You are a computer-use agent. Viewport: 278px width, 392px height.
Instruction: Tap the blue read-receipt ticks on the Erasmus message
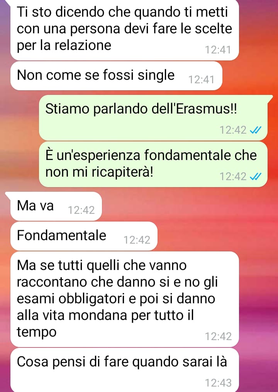255,130
